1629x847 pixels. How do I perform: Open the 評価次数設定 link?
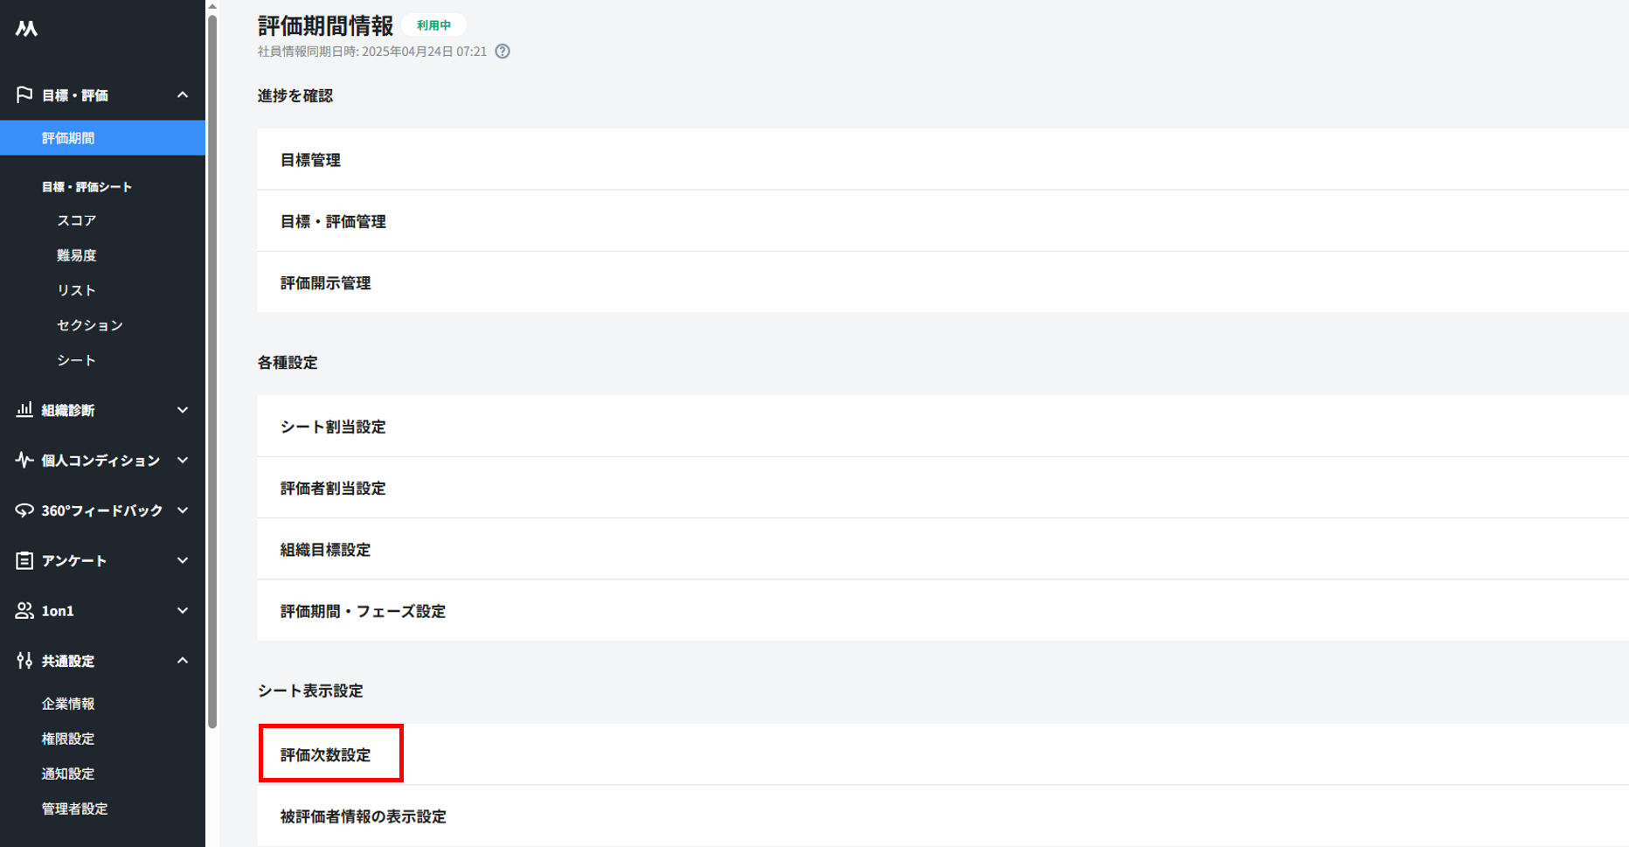tap(325, 754)
